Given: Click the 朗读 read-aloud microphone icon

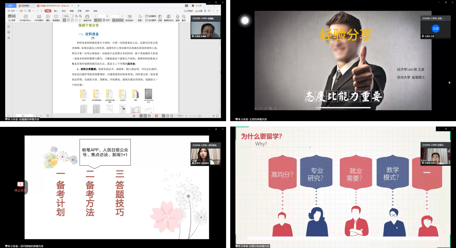Looking at the screenshot, I should [x=178, y=17].
